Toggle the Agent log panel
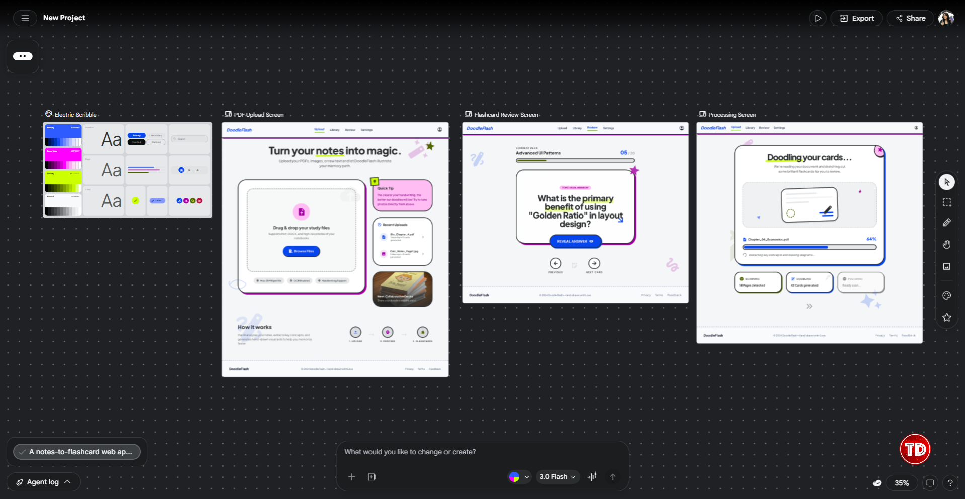Viewport: 965px width, 499px height. coord(43,482)
